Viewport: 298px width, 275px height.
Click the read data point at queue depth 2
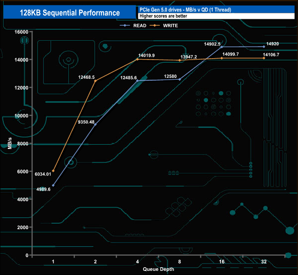[95, 125]
